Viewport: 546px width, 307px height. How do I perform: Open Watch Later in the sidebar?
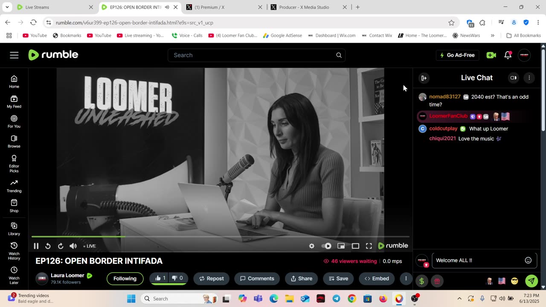point(14,276)
